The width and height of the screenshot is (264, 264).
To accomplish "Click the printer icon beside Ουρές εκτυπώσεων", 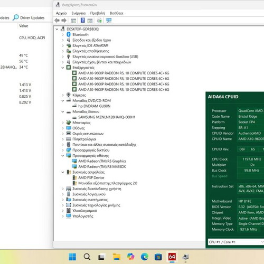I will tap(69, 134).
